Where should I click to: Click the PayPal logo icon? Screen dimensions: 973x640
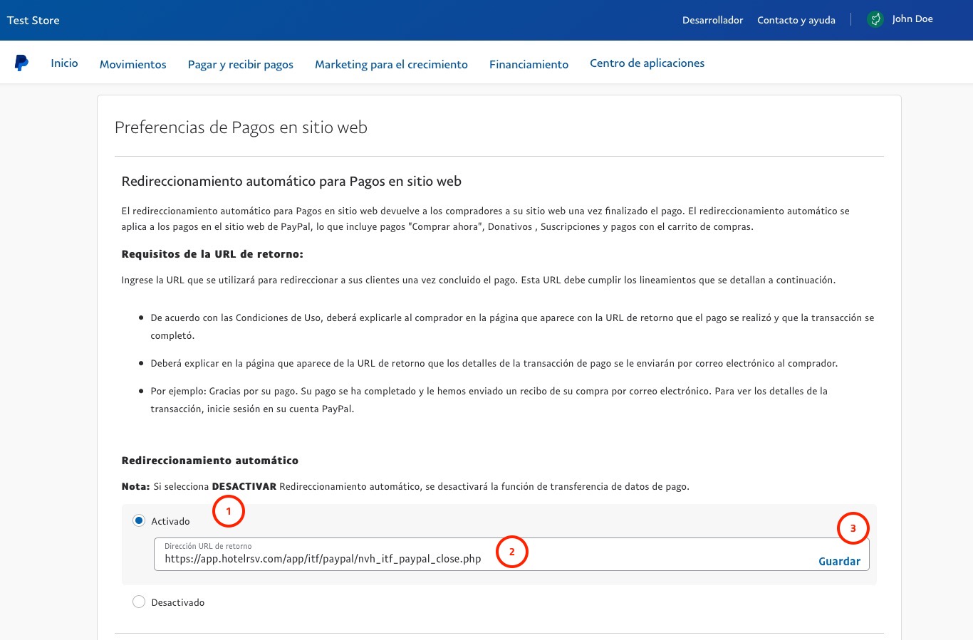21,63
